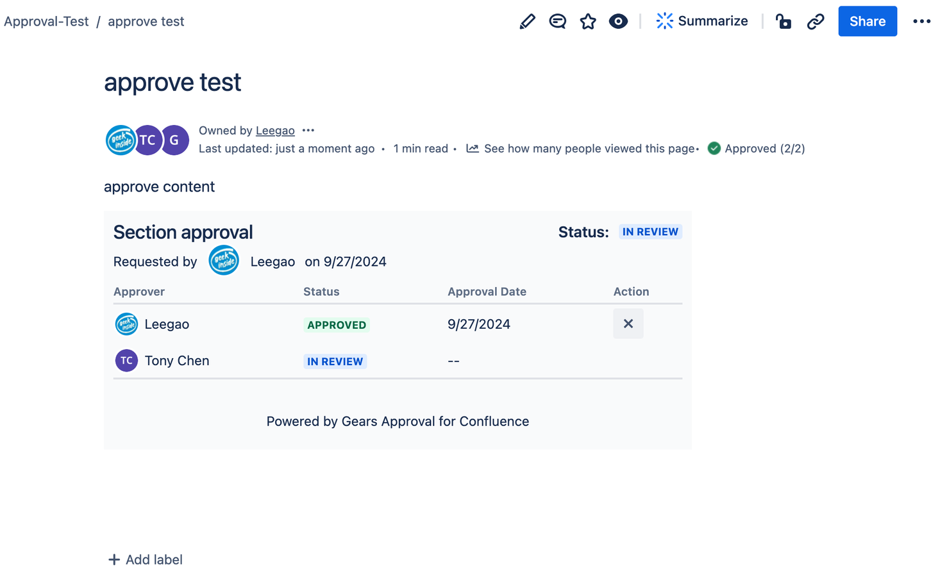Click the approve content paragraph
The image size is (940, 576).
(x=159, y=186)
